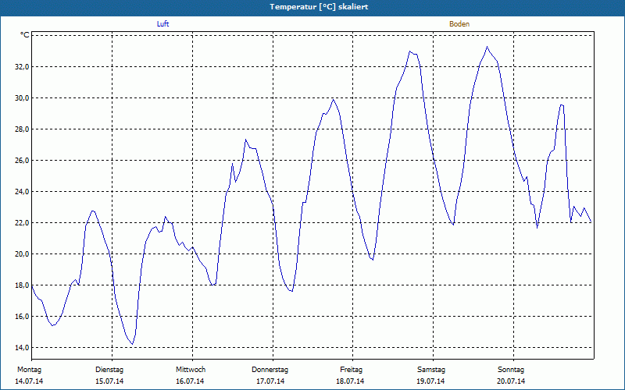625x390 pixels.
Task: Click the blue "Luft" legend label
Action: tap(162, 24)
